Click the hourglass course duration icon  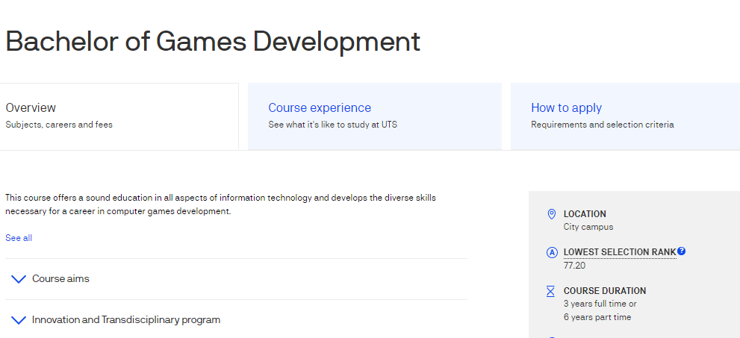pyautogui.click(x=551, y=291)
